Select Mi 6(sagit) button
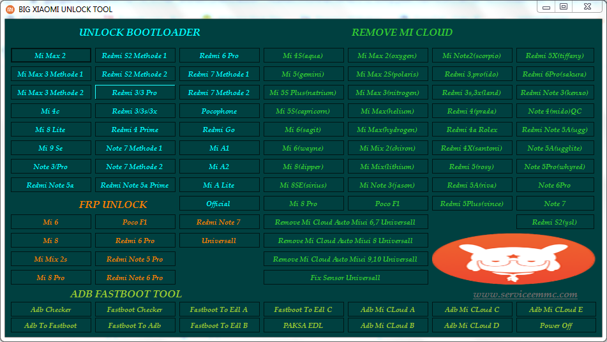The image size is (607, 342). coord(304,130)
